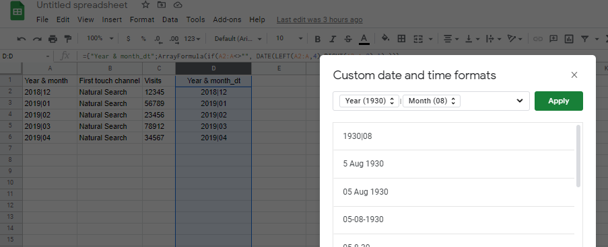Toggle Bold formatting
This screenshot has height=247, width=608.
point(318,39)
